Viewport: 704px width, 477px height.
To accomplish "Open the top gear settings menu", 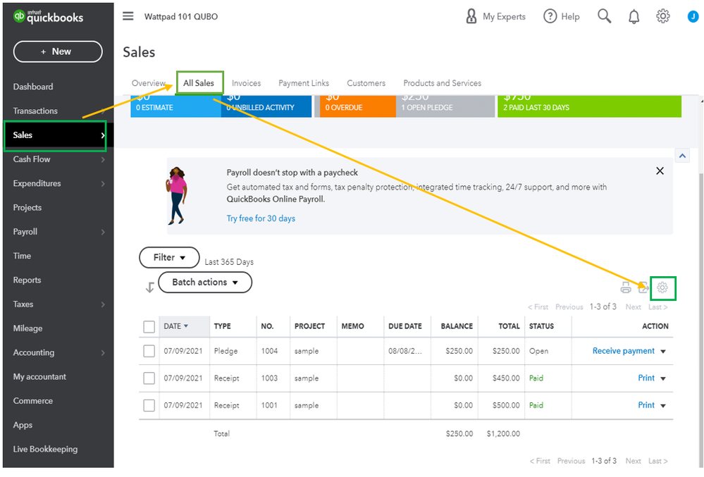I will 662,16.
